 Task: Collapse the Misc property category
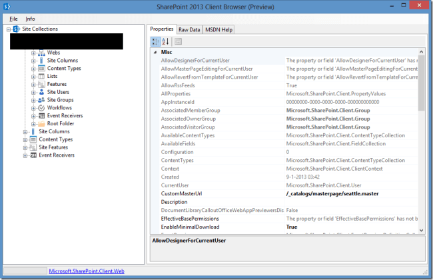coord(155,52)
